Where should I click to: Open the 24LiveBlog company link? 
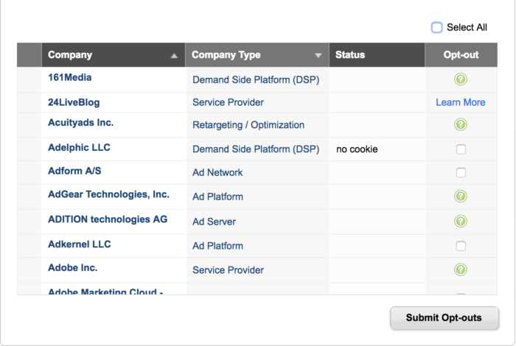pos(74,102)
